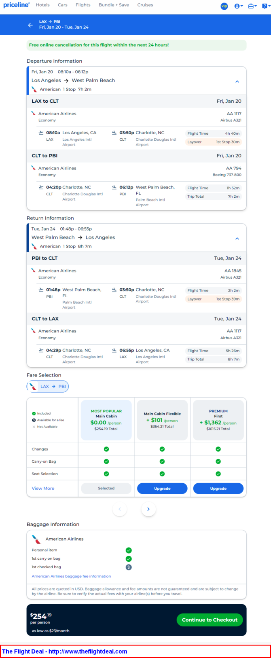
Task: Click the 'Not Available' legend icon
Action: (x=34, y=427)
